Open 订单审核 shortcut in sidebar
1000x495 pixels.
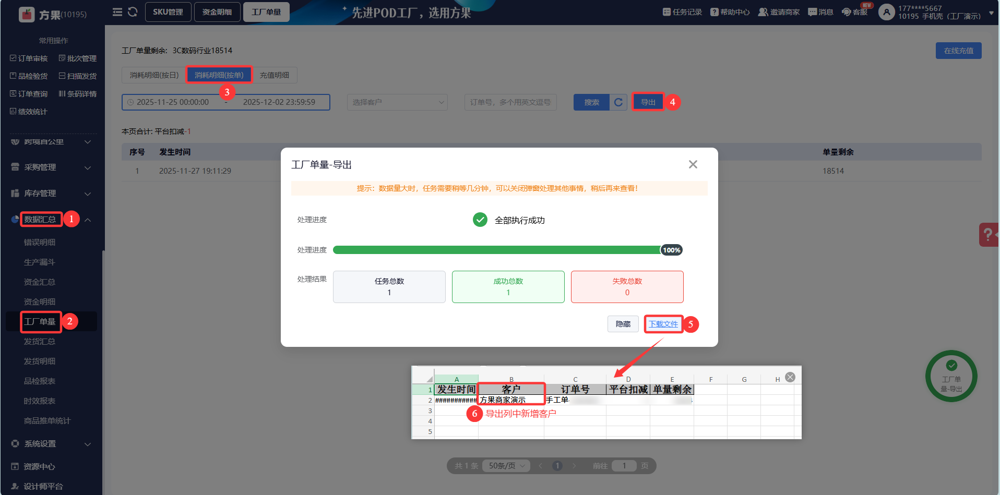click(29, 58)
